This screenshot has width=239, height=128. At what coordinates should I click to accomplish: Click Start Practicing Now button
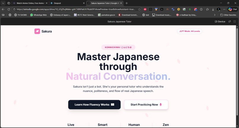146,105
